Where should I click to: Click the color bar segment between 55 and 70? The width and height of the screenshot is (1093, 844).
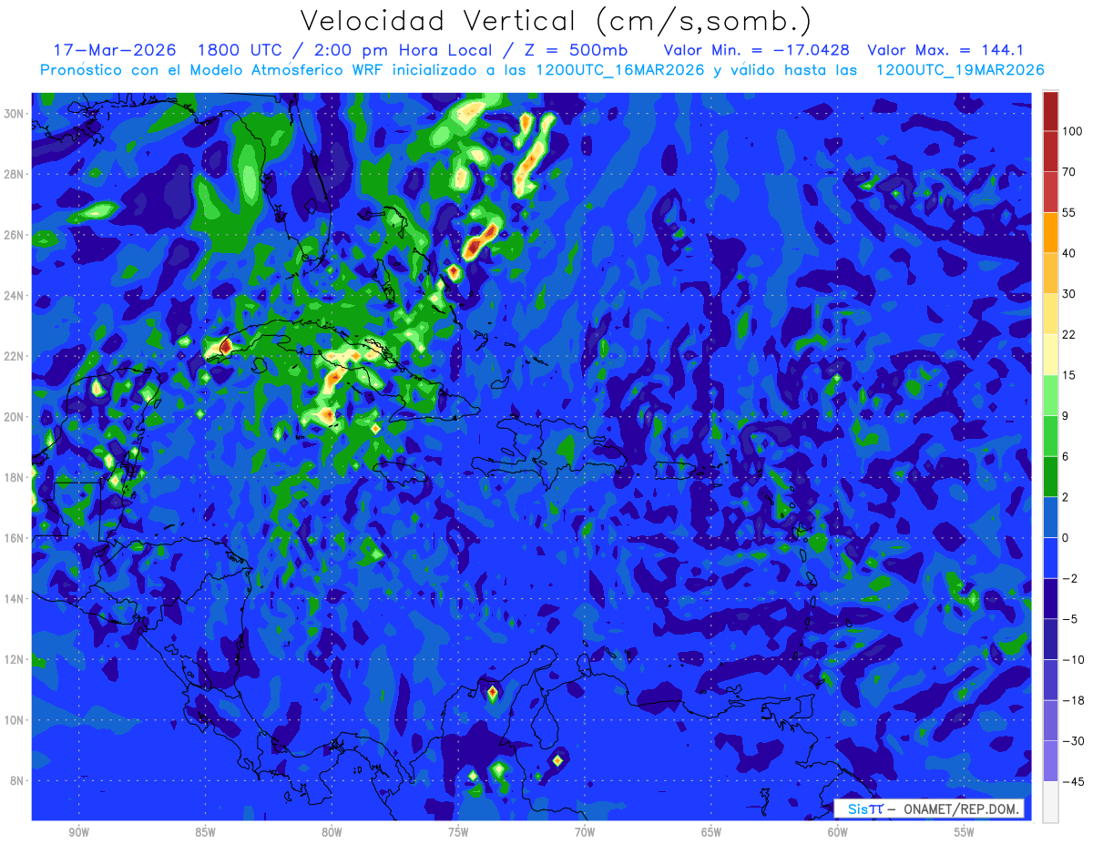(x=1050, y=192)
